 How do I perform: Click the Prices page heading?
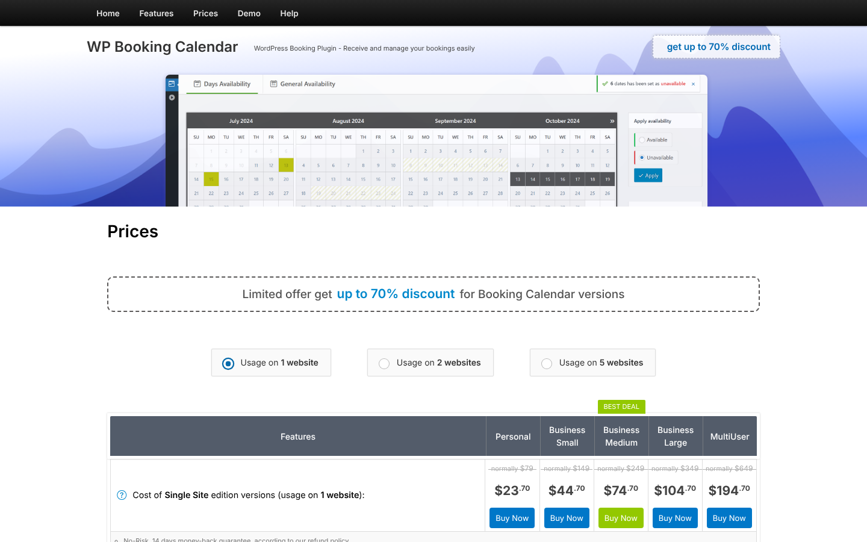click(132, 232)
